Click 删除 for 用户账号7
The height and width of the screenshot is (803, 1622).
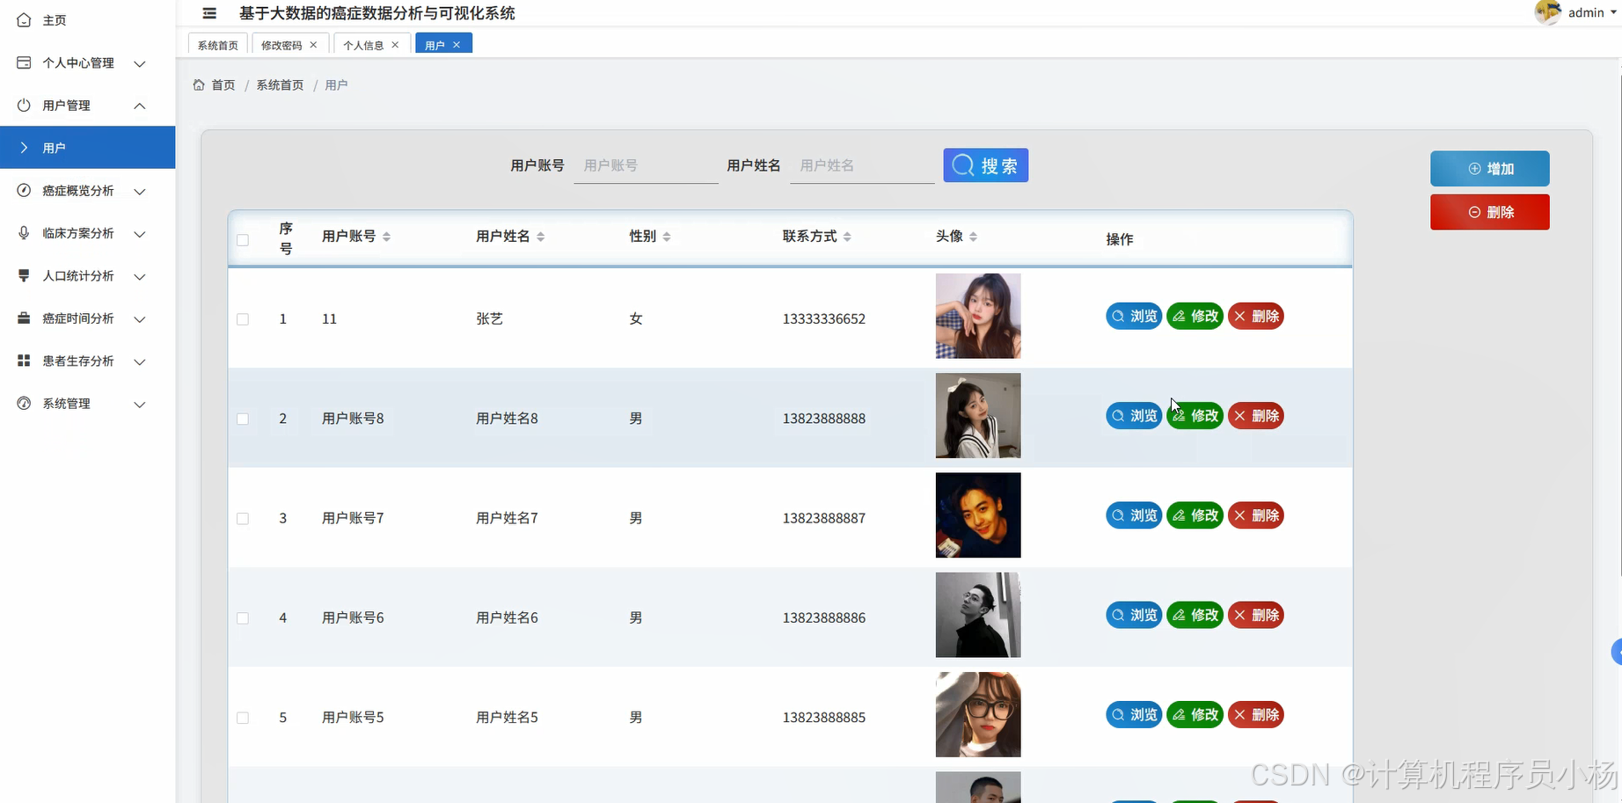click(1256, 515)
